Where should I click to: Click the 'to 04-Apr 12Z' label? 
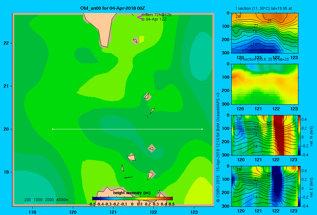point(154,19)
